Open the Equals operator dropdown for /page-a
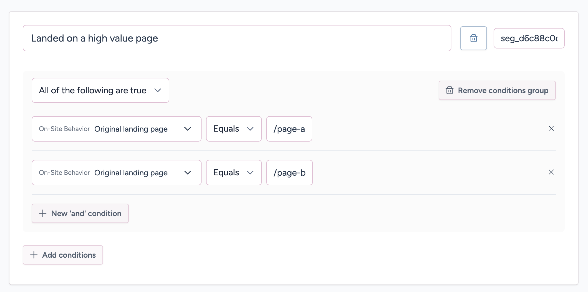 coord(233,129)
